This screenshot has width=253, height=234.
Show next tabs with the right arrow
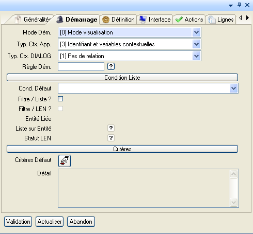[x=247, y=17]
